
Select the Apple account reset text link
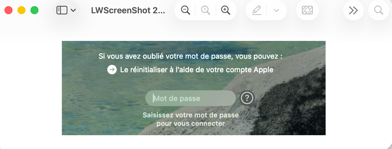click(197, 70)
